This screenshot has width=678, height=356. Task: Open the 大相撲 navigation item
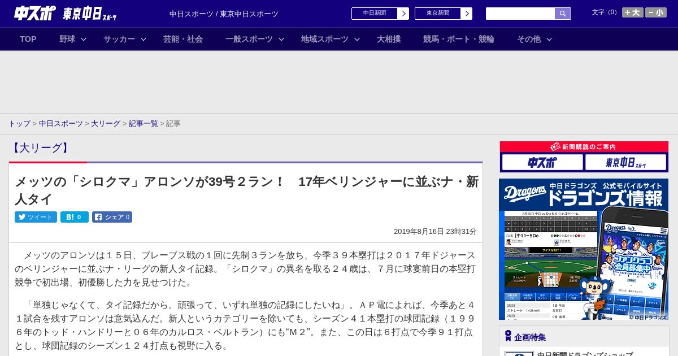click(389, 39)
